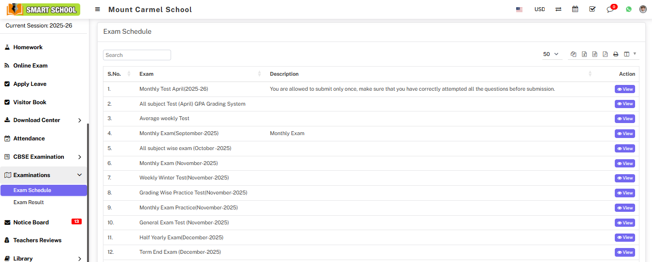View Monthly Exam (November-2025) schedule
The image size is (652, 262).
tap(624, 164)
